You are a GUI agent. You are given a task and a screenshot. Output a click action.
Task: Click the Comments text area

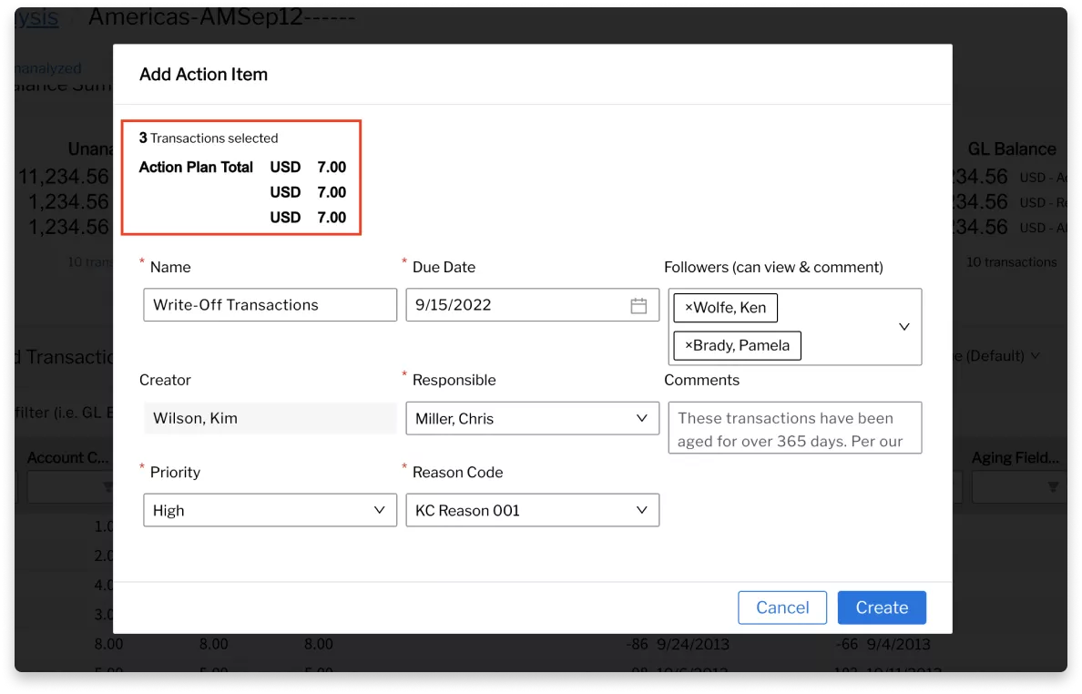point(795,428)
